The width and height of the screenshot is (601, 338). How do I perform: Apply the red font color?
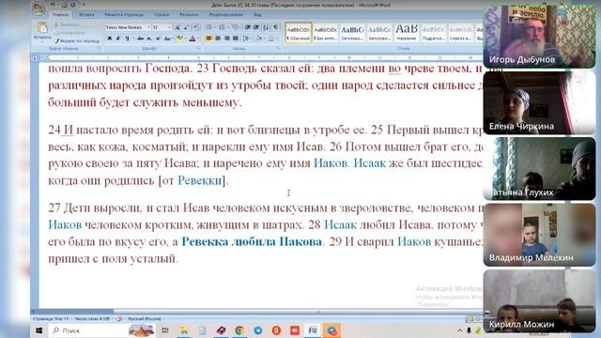192,38
